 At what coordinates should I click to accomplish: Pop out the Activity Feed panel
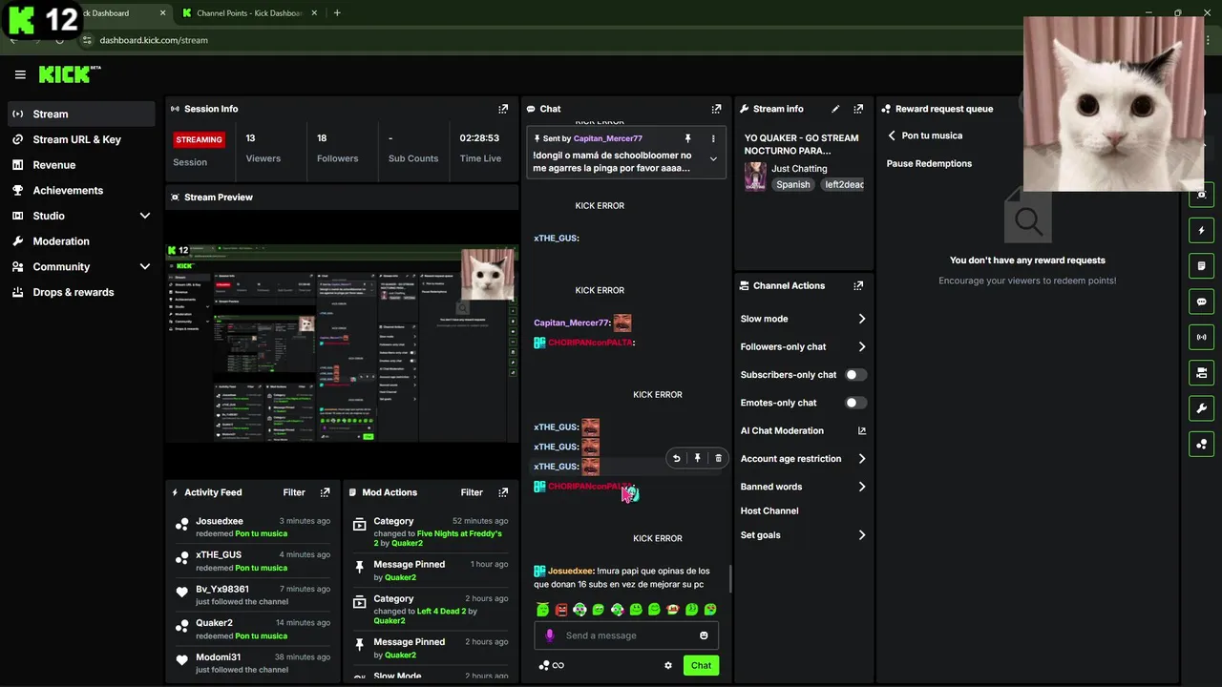pyautogui.click(x=325, y=492)
